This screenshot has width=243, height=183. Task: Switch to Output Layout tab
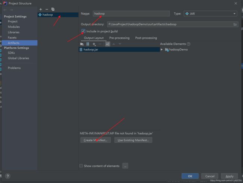coord(93,38)
